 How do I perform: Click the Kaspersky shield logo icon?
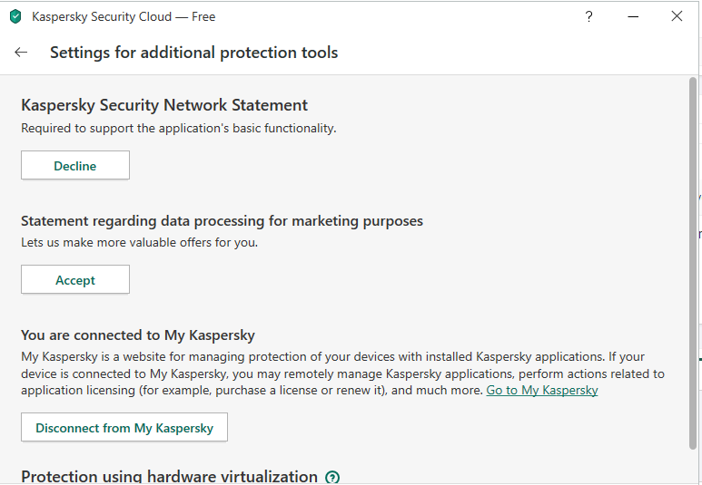click(15, 16)
